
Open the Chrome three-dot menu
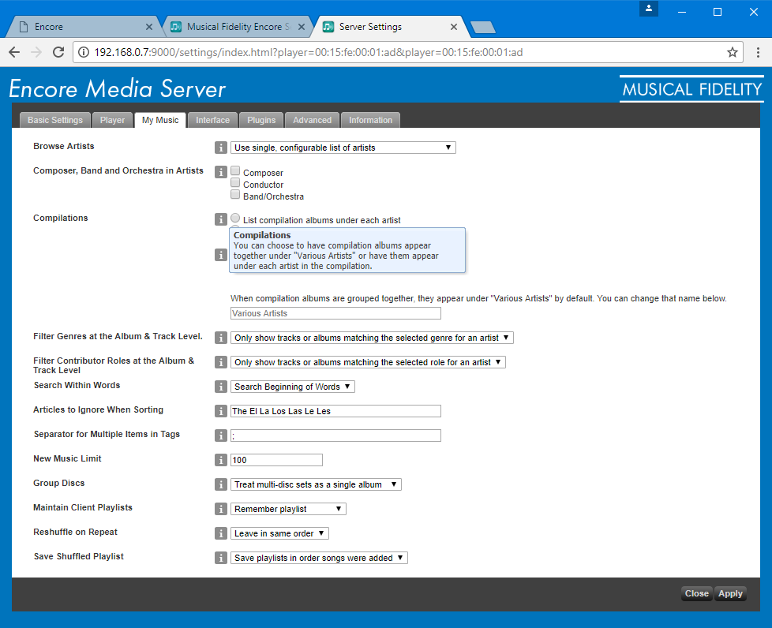(758, 52)
